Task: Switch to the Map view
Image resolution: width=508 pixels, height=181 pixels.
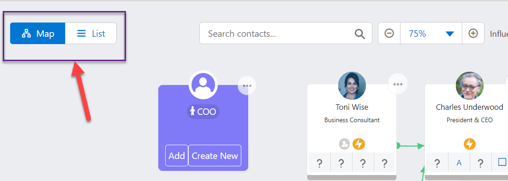Action: (37, 33)
